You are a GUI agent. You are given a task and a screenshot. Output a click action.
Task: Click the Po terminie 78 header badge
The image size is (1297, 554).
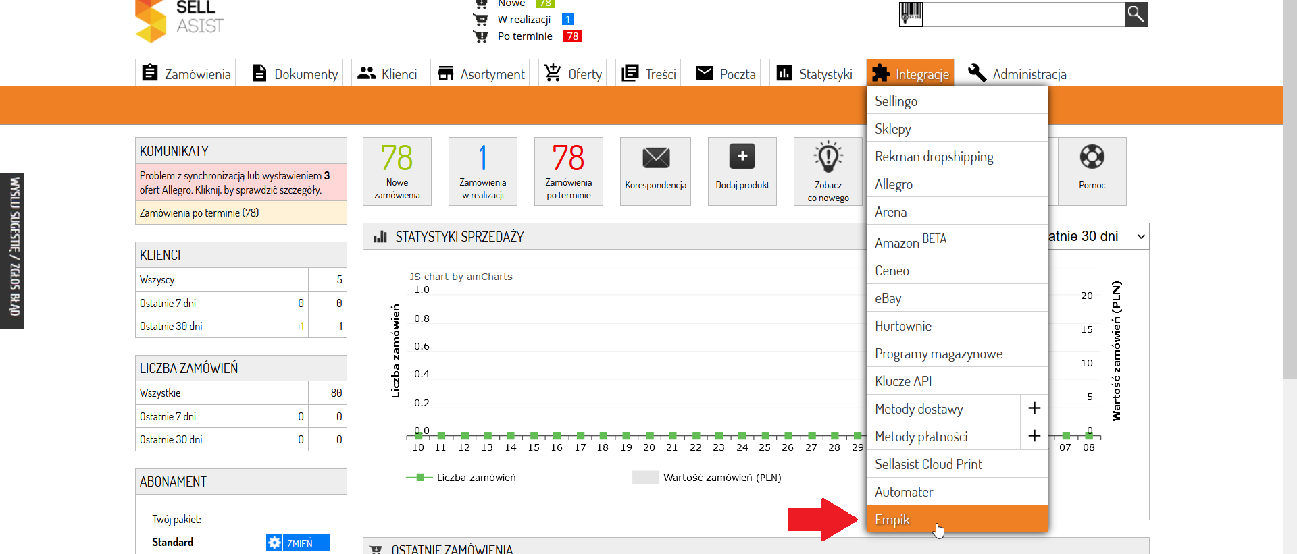point(573,36)
